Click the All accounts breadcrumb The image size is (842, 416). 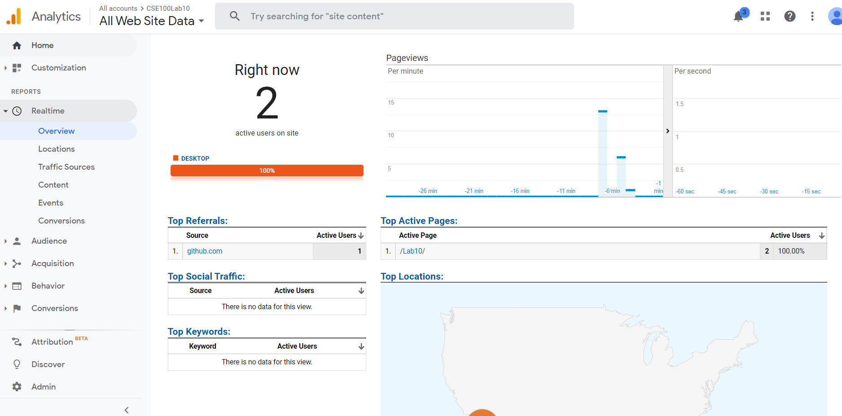(118, 9)
